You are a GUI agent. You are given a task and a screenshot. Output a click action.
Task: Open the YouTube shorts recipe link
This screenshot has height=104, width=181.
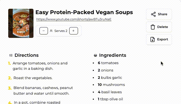[74, 19]
